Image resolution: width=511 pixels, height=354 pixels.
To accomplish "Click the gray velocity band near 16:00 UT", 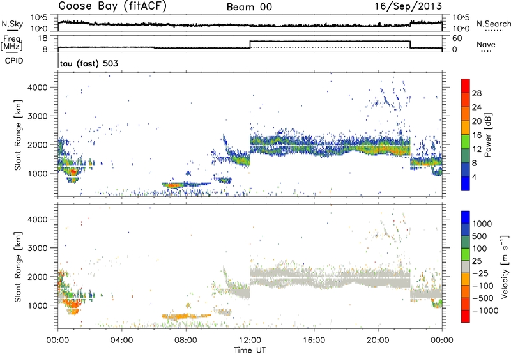I will coord(314,278).
